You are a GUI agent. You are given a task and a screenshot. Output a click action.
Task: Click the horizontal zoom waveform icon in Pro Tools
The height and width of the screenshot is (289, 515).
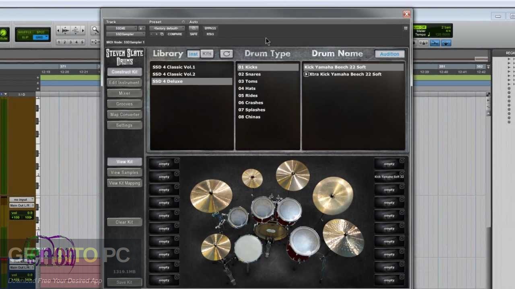[66, 31]
